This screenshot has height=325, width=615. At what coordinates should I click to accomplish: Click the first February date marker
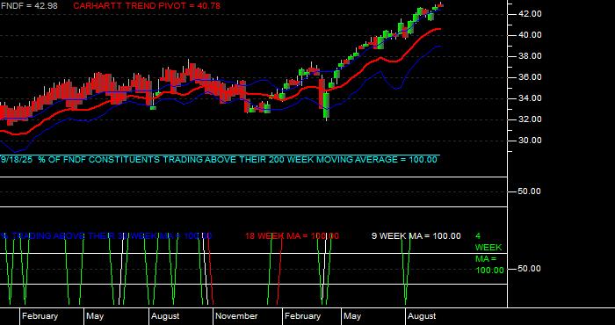point(40,316)
